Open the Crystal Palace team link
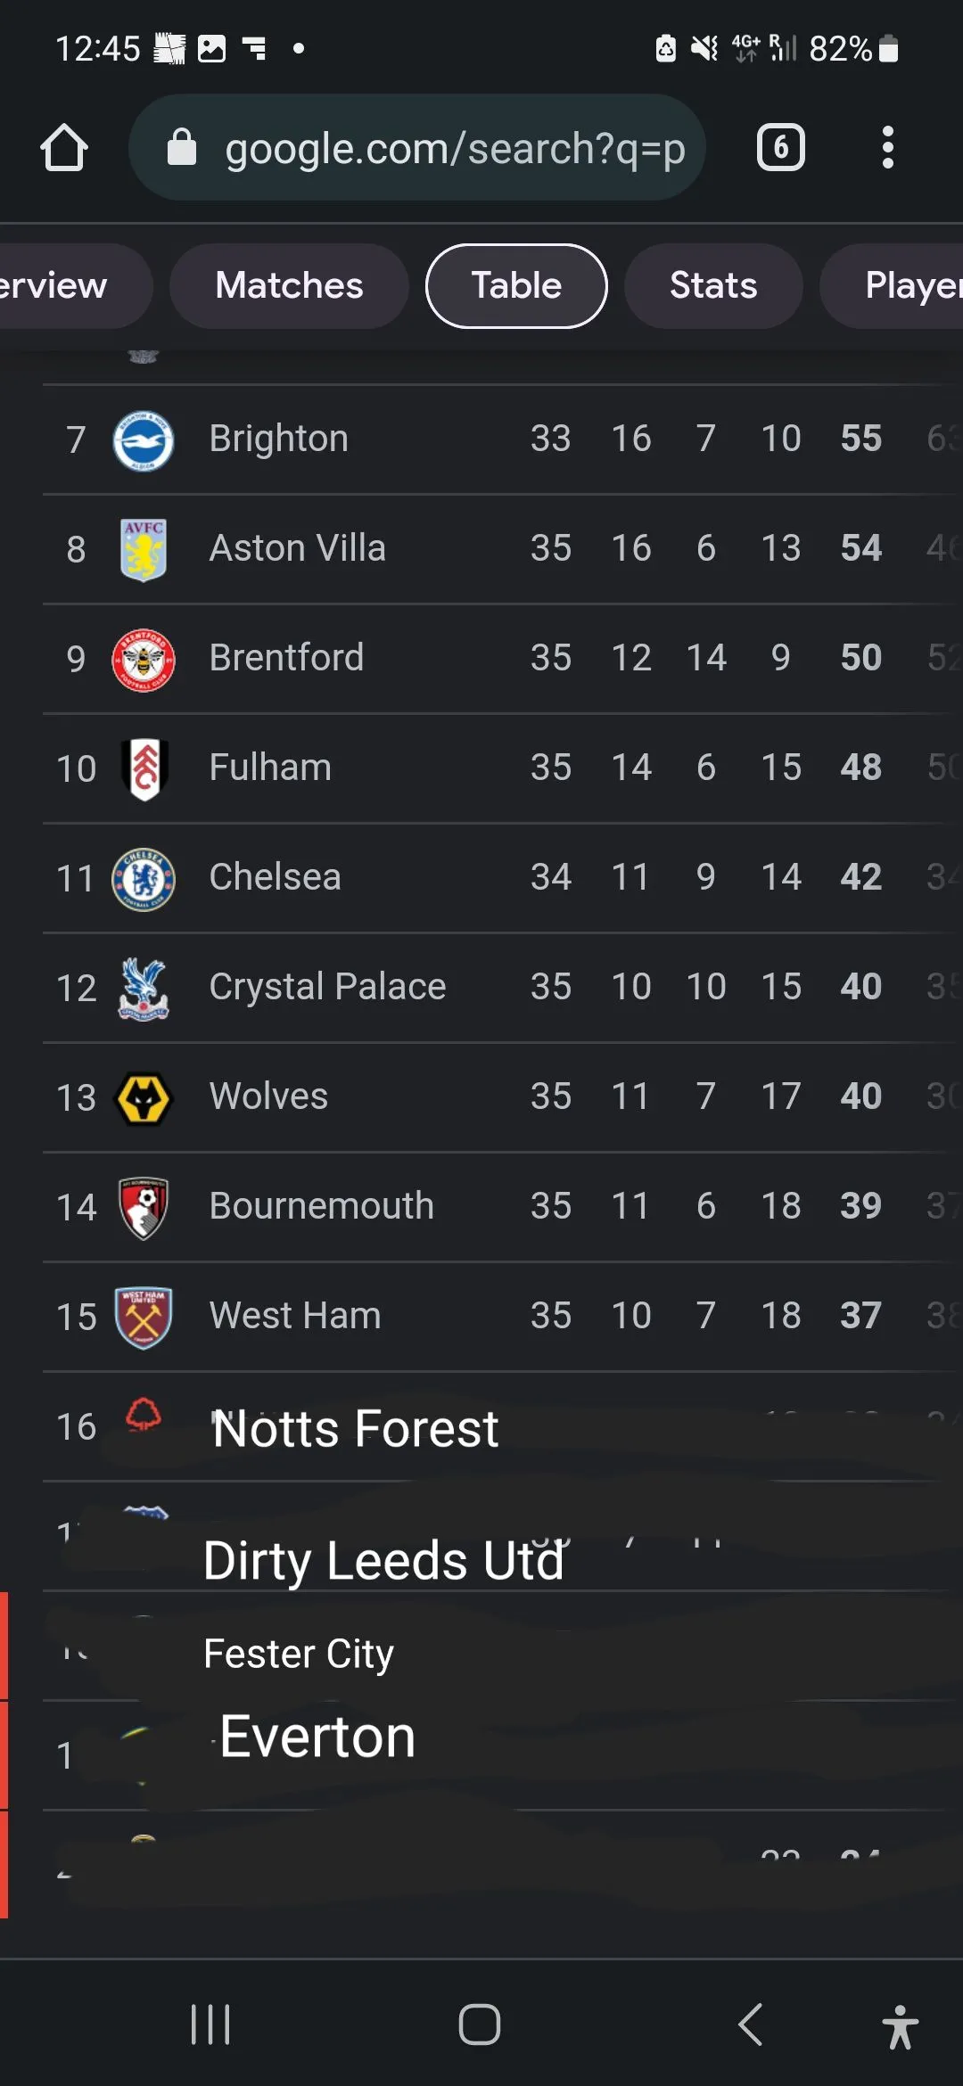Viewport: 963px width, 2086px height. tap(327, 988)
